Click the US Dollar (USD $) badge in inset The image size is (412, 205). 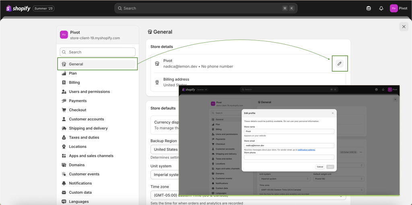point(348,152)
